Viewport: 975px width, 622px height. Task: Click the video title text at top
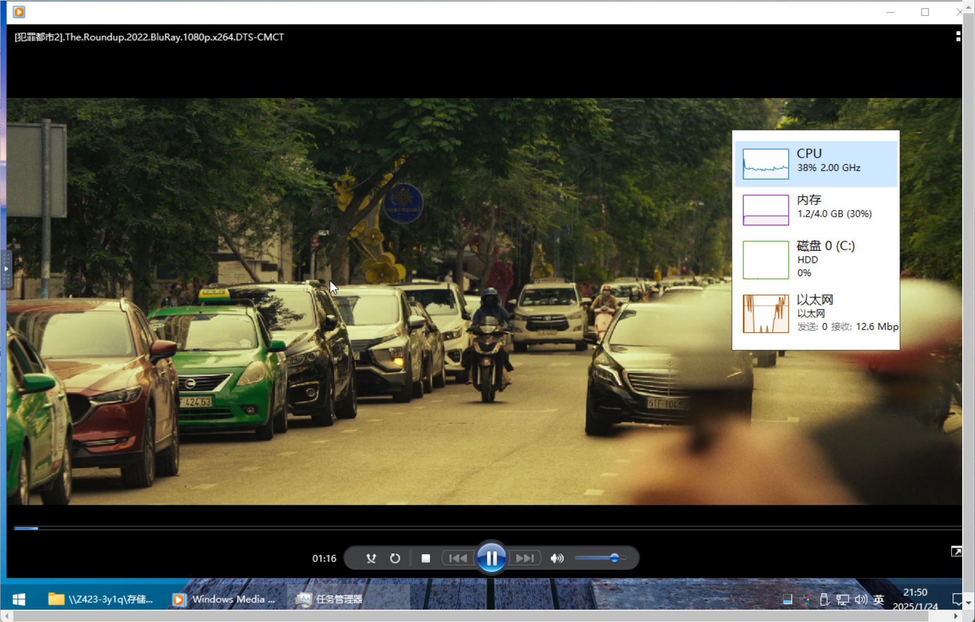click(x=149, y=37)
